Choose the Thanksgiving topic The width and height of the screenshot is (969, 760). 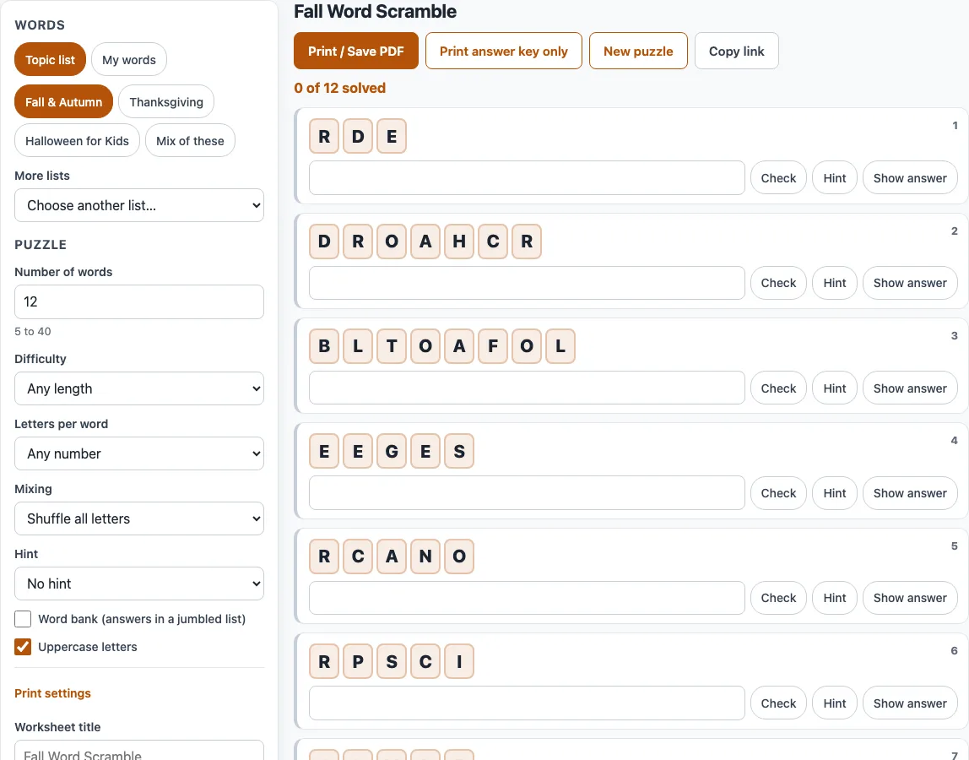166,101
